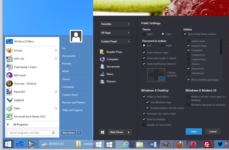Viewport: 229px width, 150px height.
Task: Focus the Search programs and files field
Action: point(32,133)
